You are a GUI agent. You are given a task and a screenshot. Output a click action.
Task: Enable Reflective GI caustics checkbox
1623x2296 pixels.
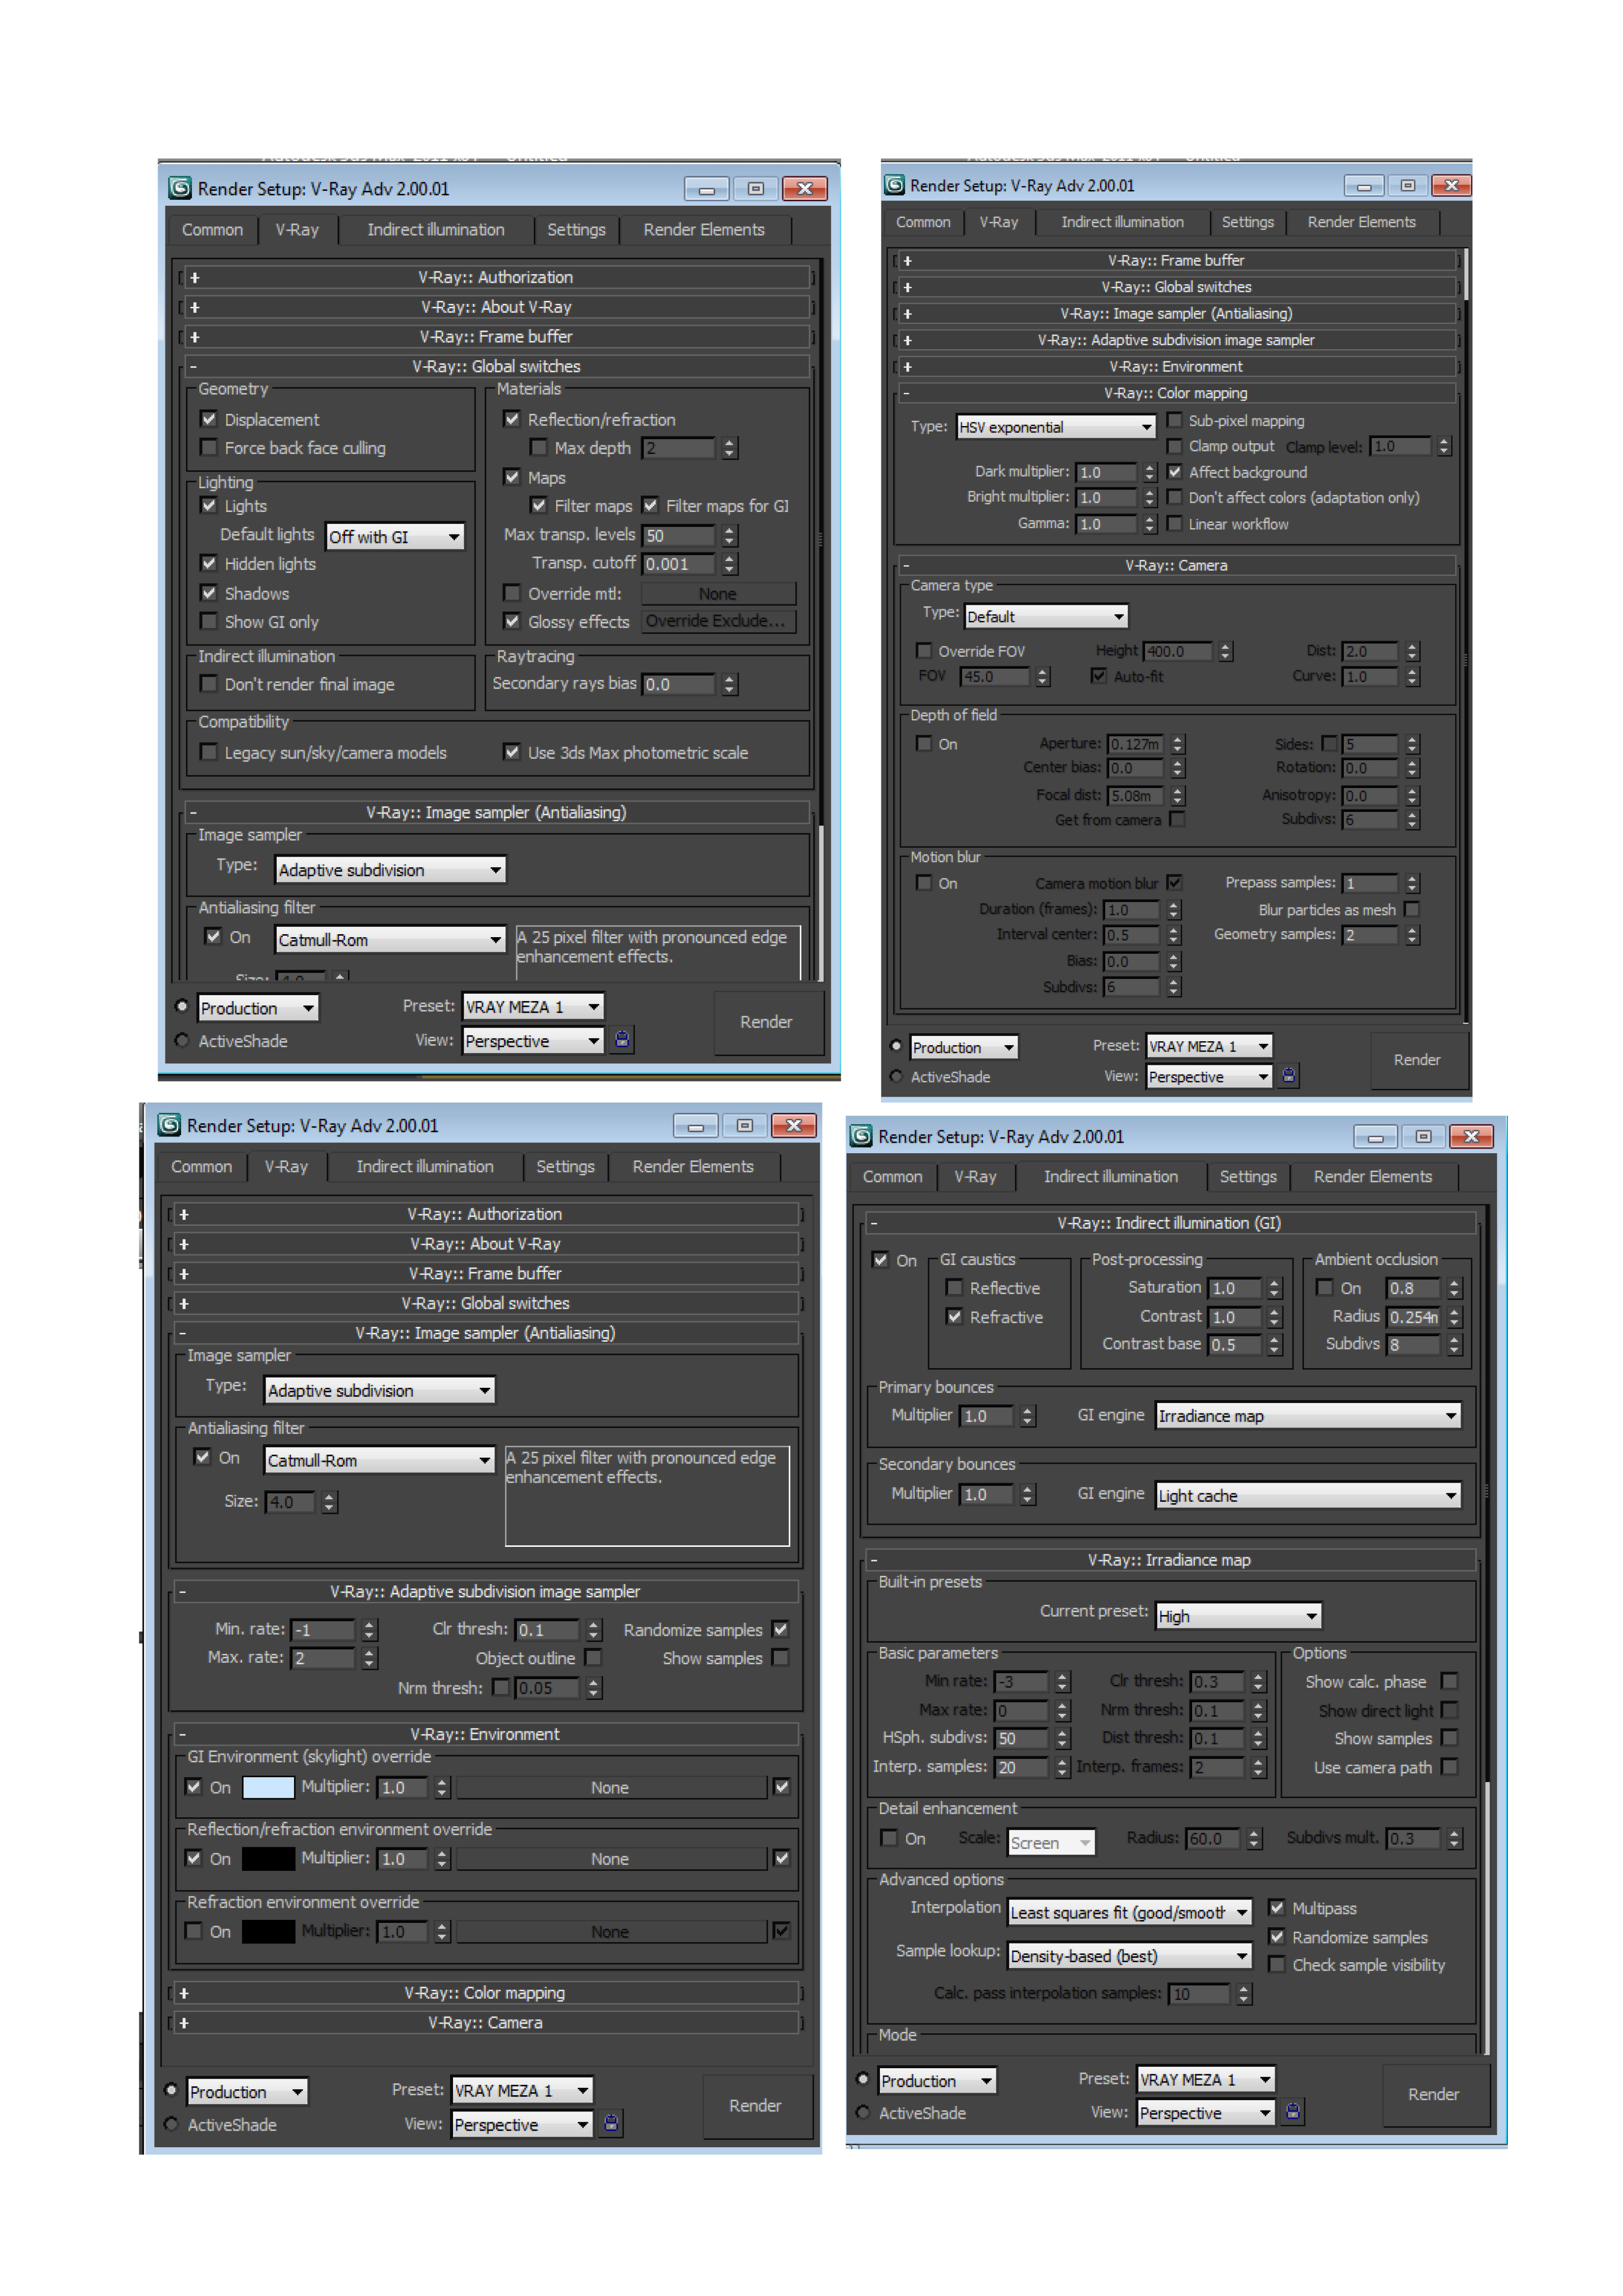(954, 1287)
